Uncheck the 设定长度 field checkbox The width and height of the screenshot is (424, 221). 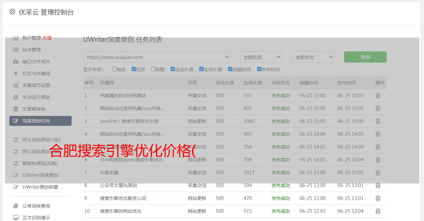click(173, 69)
